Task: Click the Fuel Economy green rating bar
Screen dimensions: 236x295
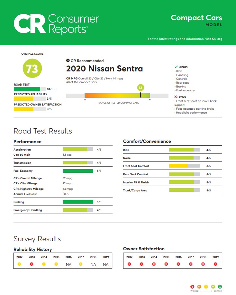Action: [78, 171]
